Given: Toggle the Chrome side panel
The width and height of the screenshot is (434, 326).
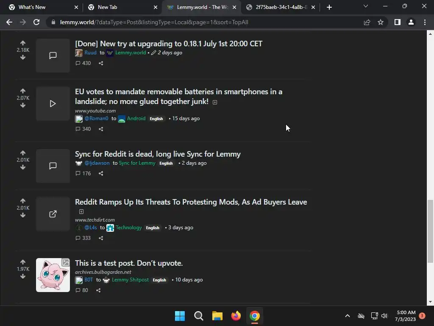Looking at the screenshot, I should click(x=398, y=22).
